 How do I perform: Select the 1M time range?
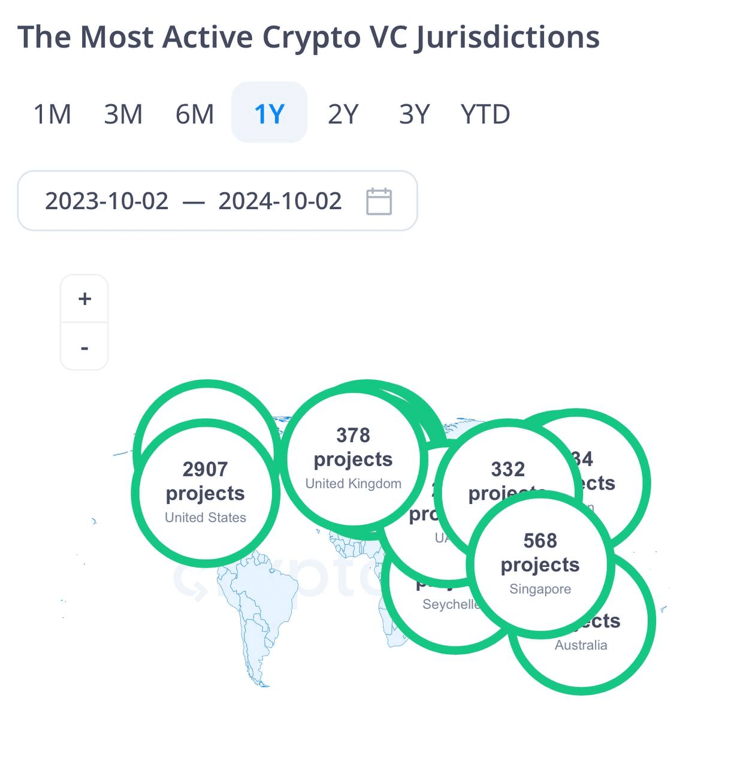coord(52,114)
